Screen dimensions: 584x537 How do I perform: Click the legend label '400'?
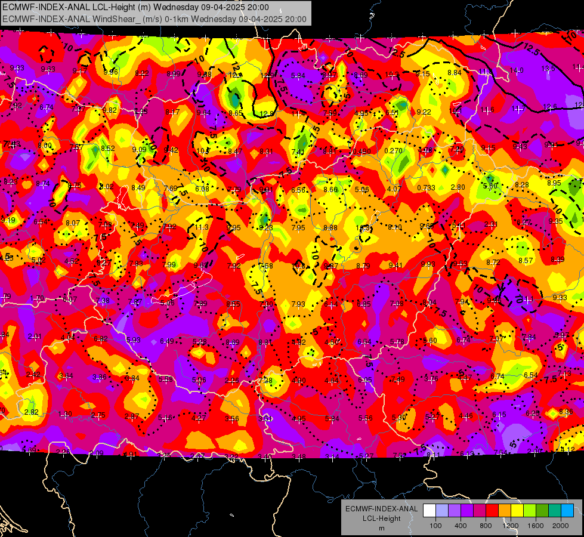(x=461, y=526)
